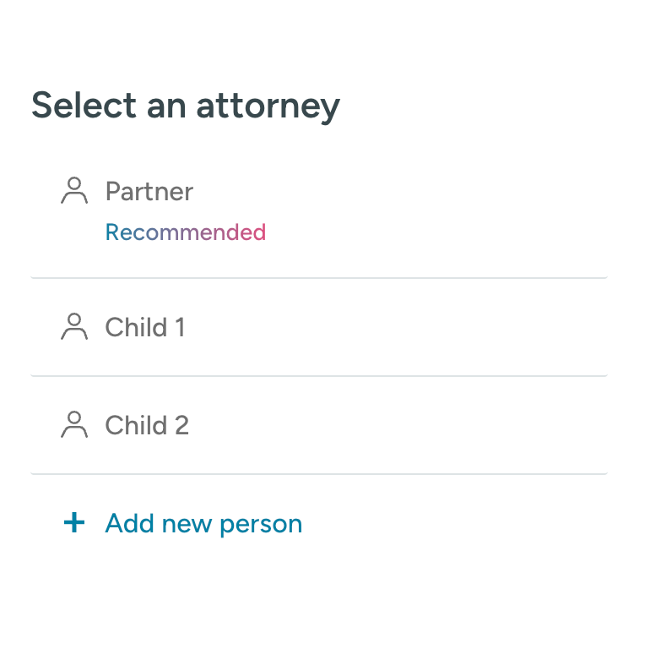Click the digit 1 in Child 1
This screenshot has height=649, width=650.
click(x=180, y=327)
